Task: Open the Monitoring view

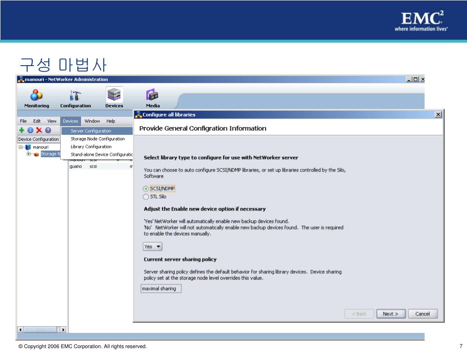Action: pyautogui.click(x=36, y=98)
